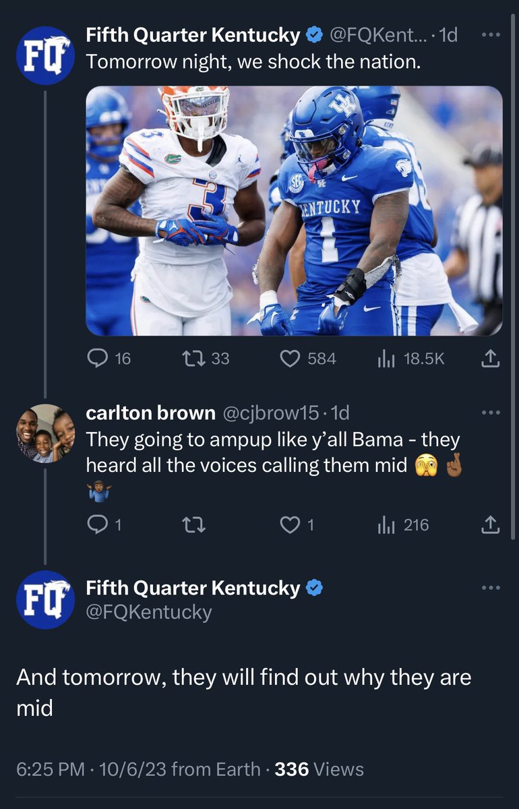The width and height of the screenshot is (519, 809).
Task: View analytics showing 18.5K views
Action: 411,359
